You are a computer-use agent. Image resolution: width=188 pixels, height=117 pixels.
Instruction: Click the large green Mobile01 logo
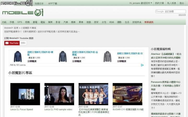[23, 12]
